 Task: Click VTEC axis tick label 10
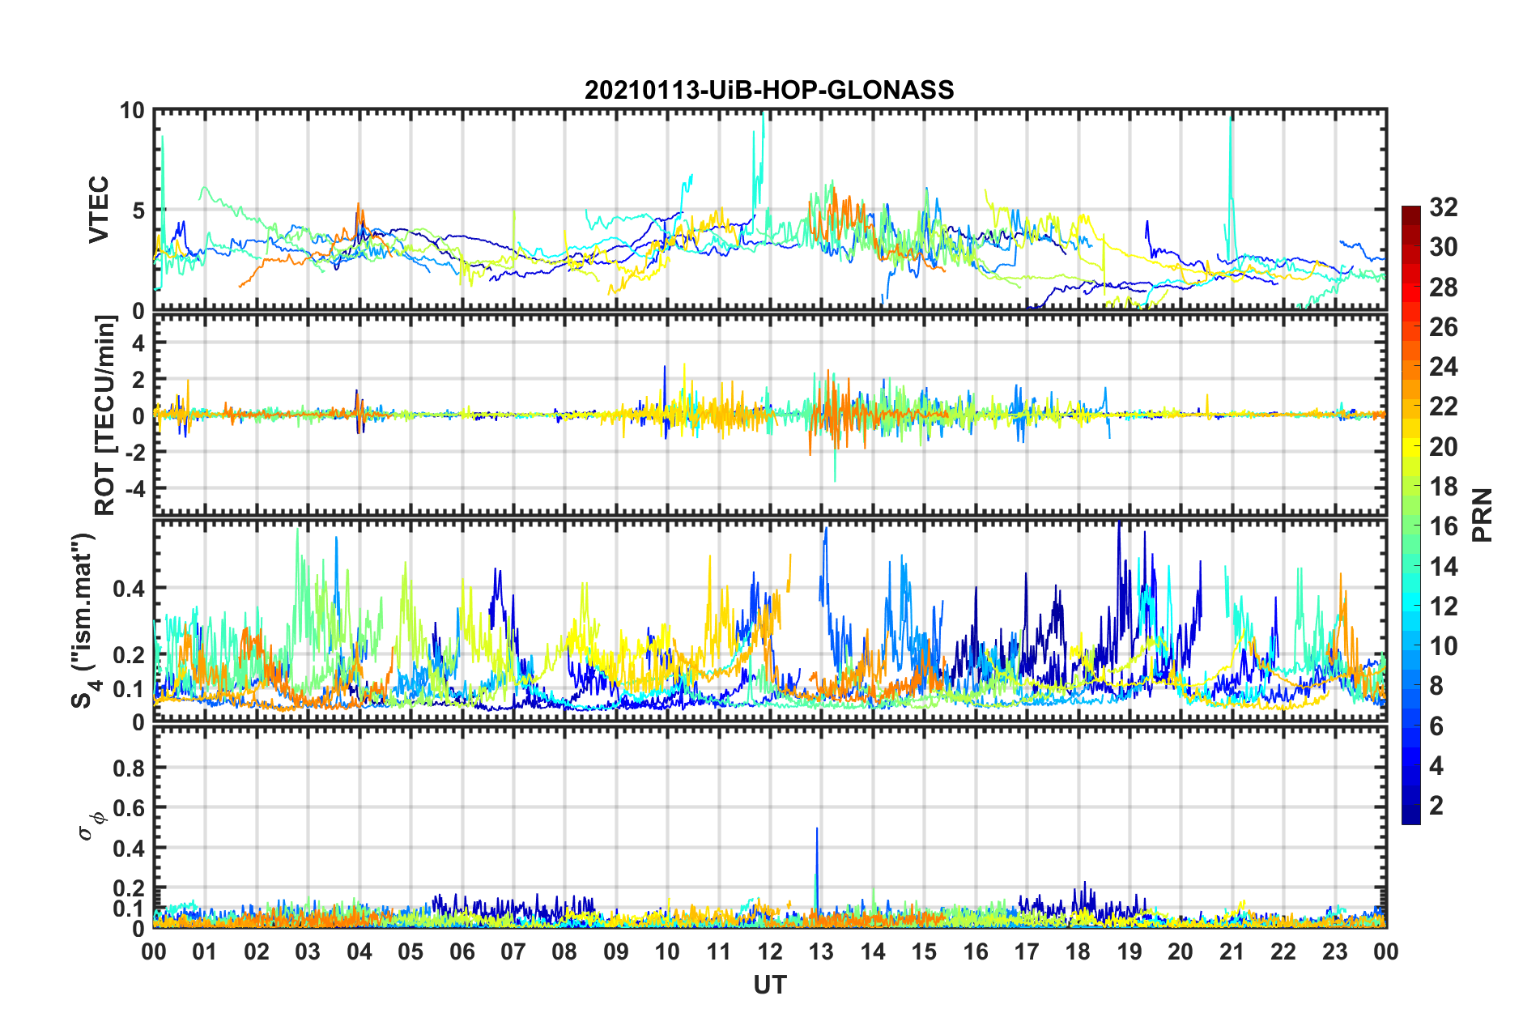tap(132, 111)
